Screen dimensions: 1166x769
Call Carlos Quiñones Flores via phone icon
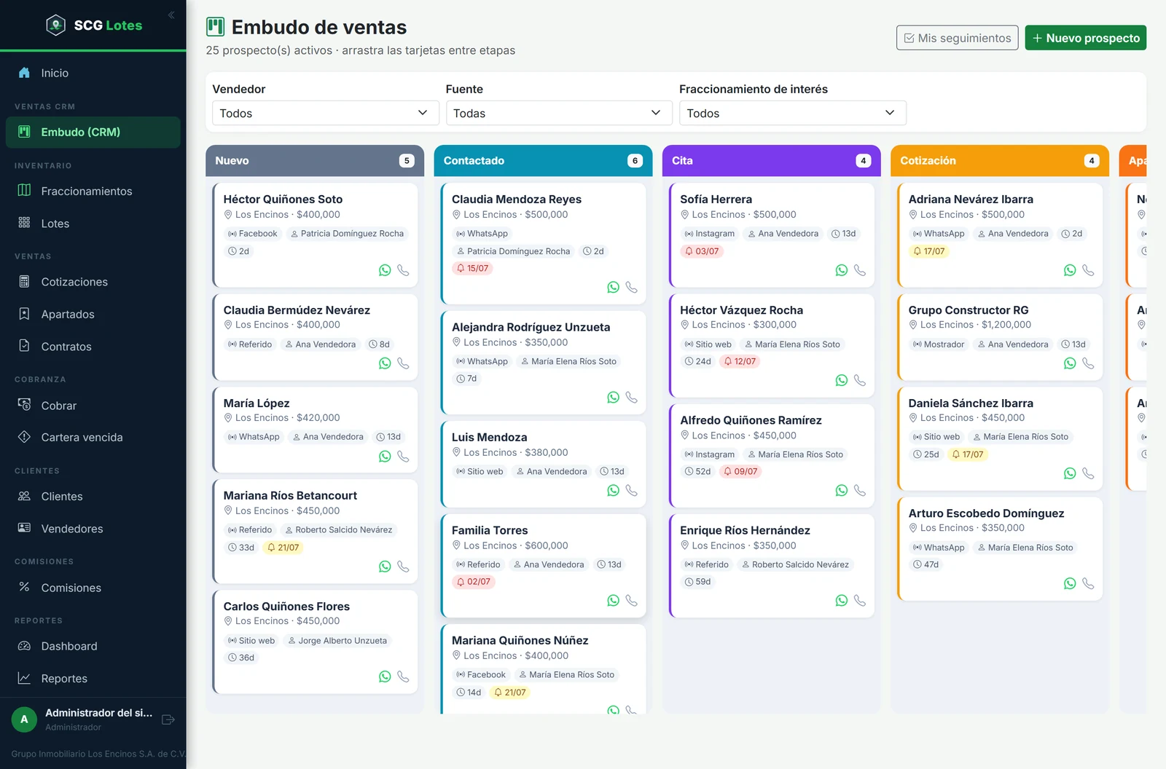403,677
